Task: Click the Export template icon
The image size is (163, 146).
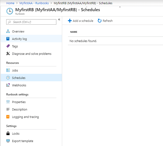Action: point(8,141)
